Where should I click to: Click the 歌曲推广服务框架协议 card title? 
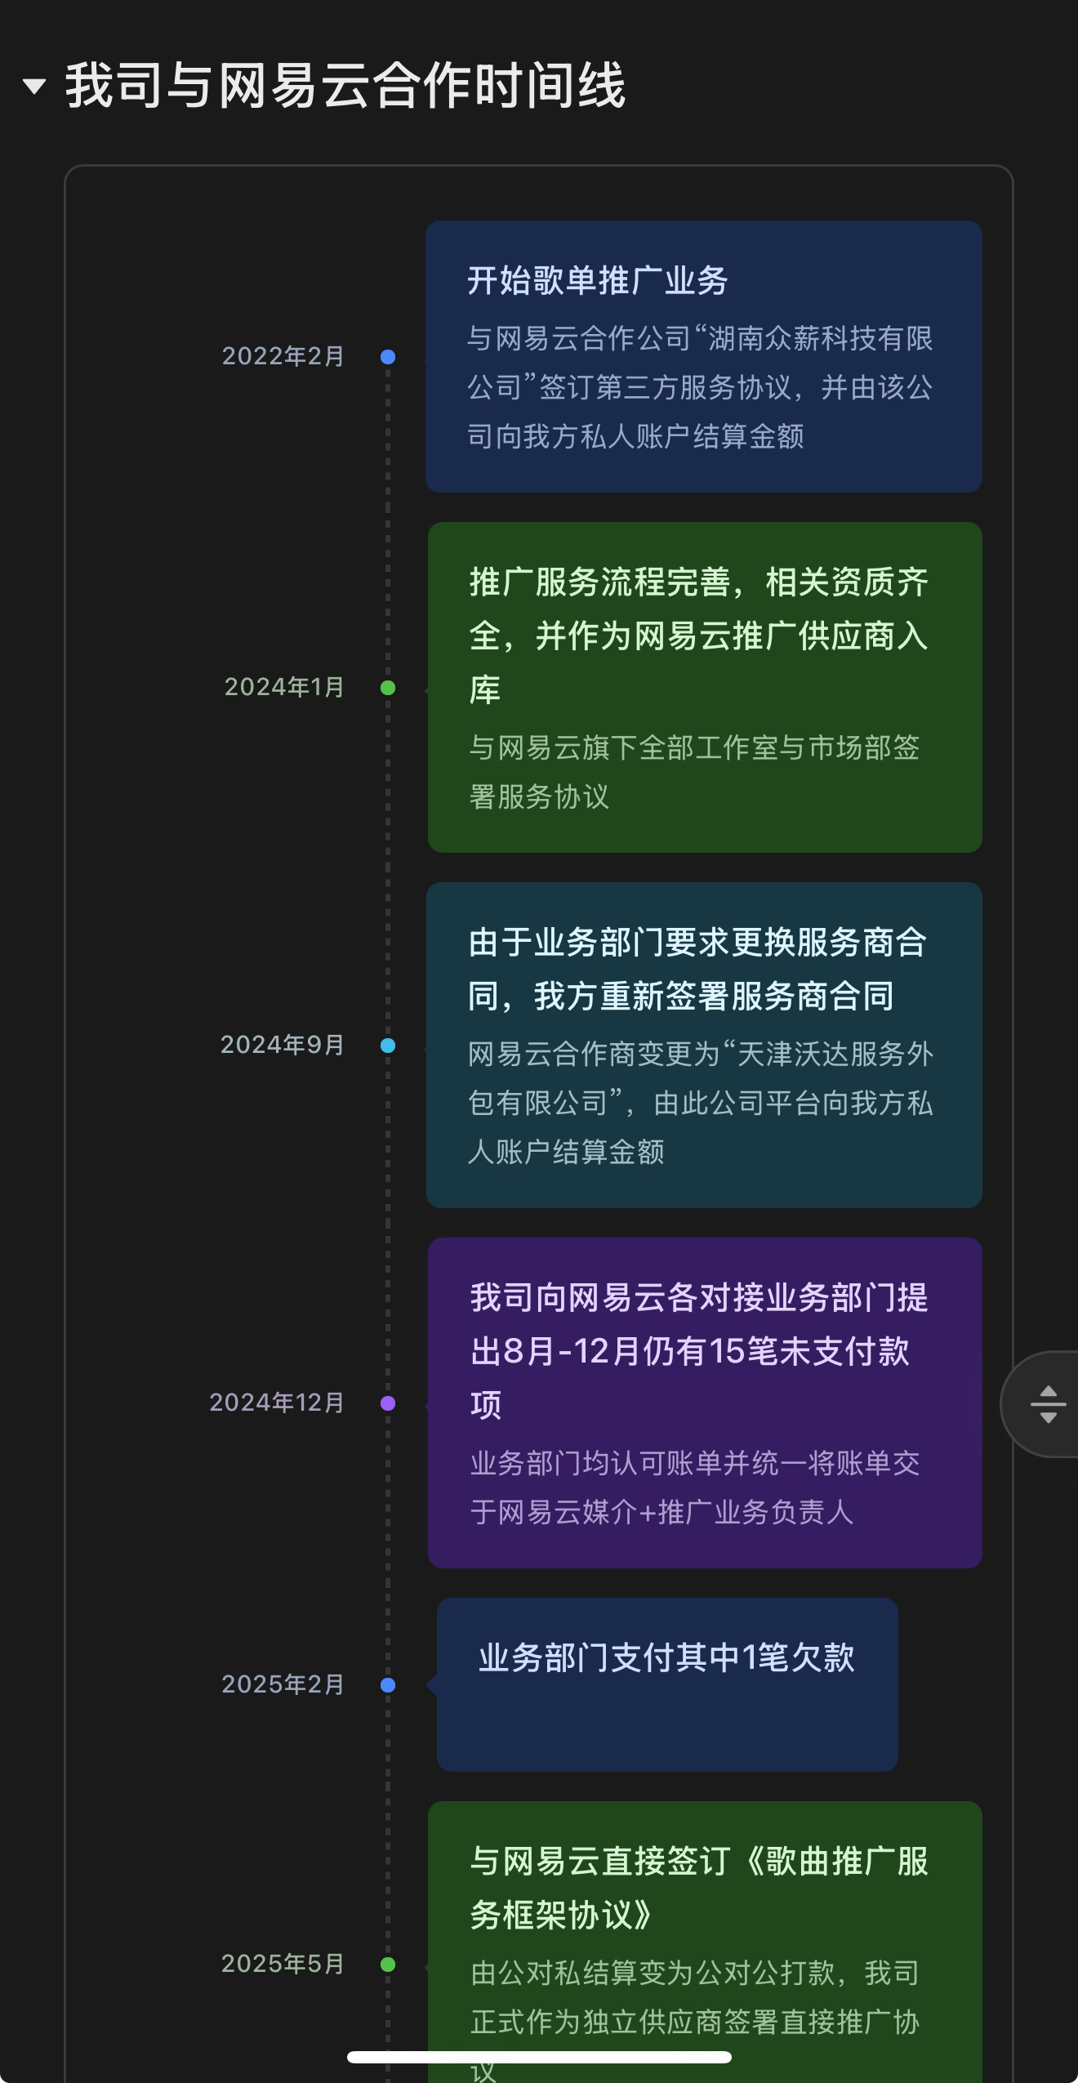coord(699,1888)
